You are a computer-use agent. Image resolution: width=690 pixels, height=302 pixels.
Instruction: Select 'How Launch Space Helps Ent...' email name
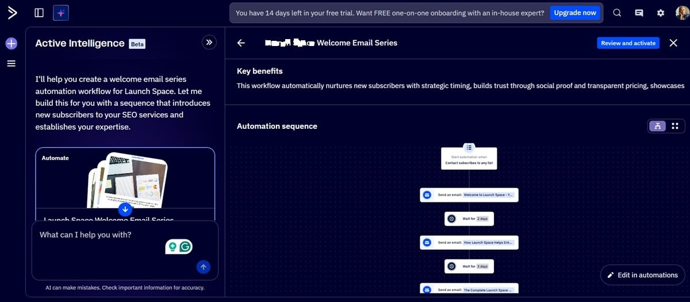coord(488,243)
